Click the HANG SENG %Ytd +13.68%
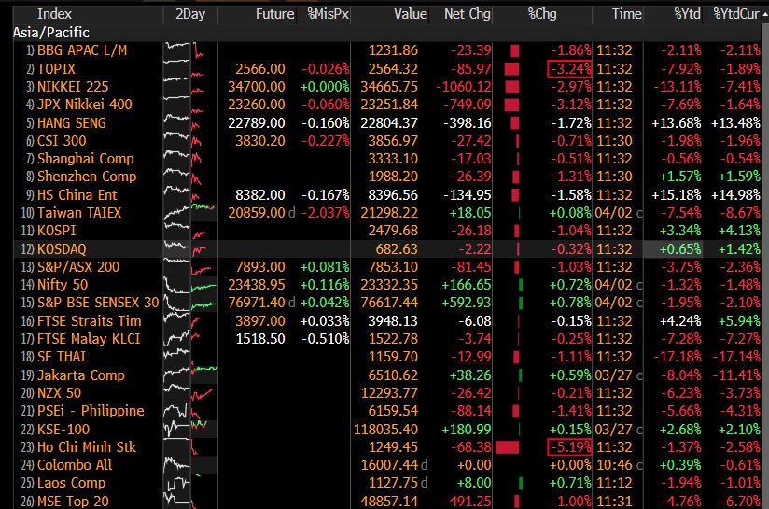Screen dimensions: 769x509 click(677, 122)
